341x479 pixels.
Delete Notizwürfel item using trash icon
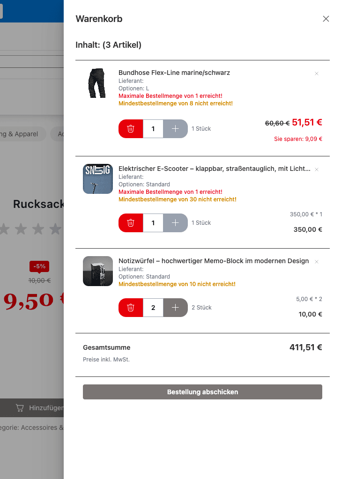point(131,308)
